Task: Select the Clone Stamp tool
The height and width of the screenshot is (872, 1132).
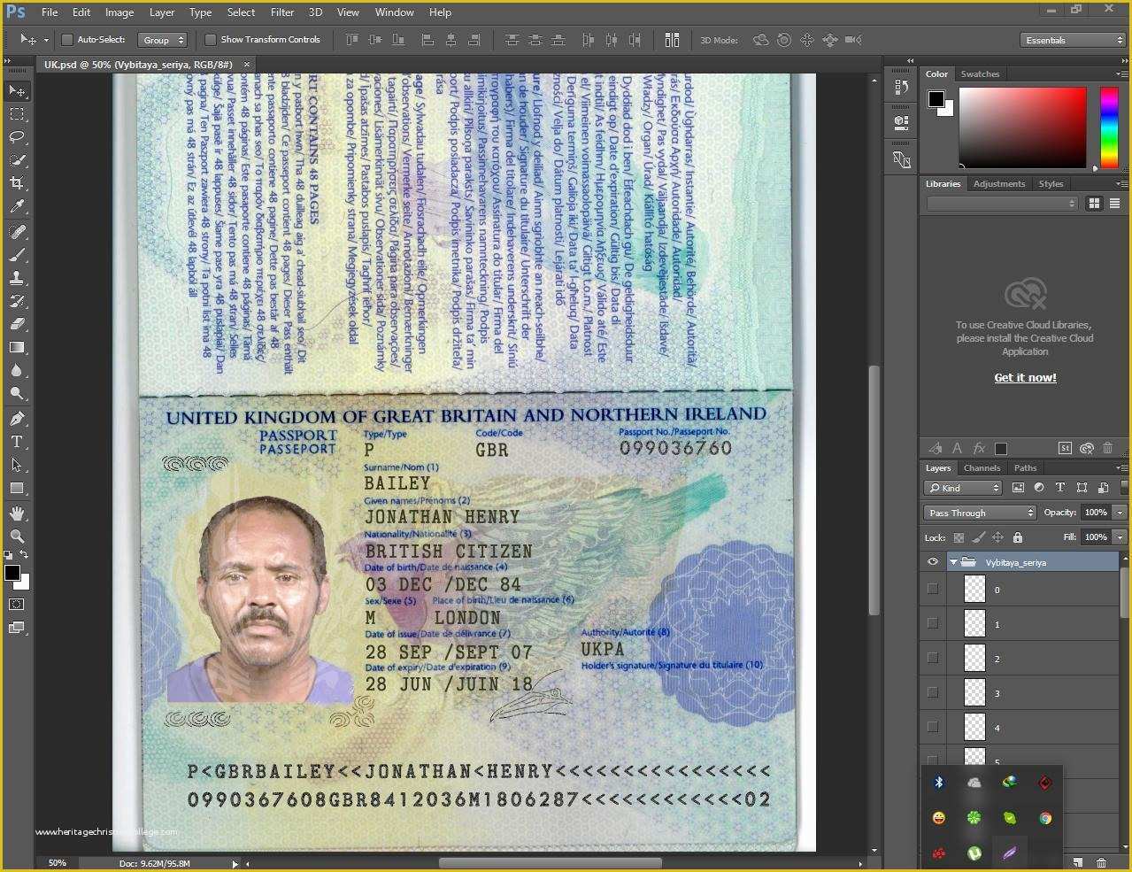Action: pos(17,278)
